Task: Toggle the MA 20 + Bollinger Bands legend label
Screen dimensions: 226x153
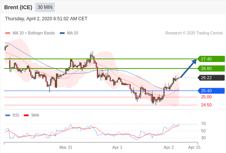Action: [x=34, y=33]
